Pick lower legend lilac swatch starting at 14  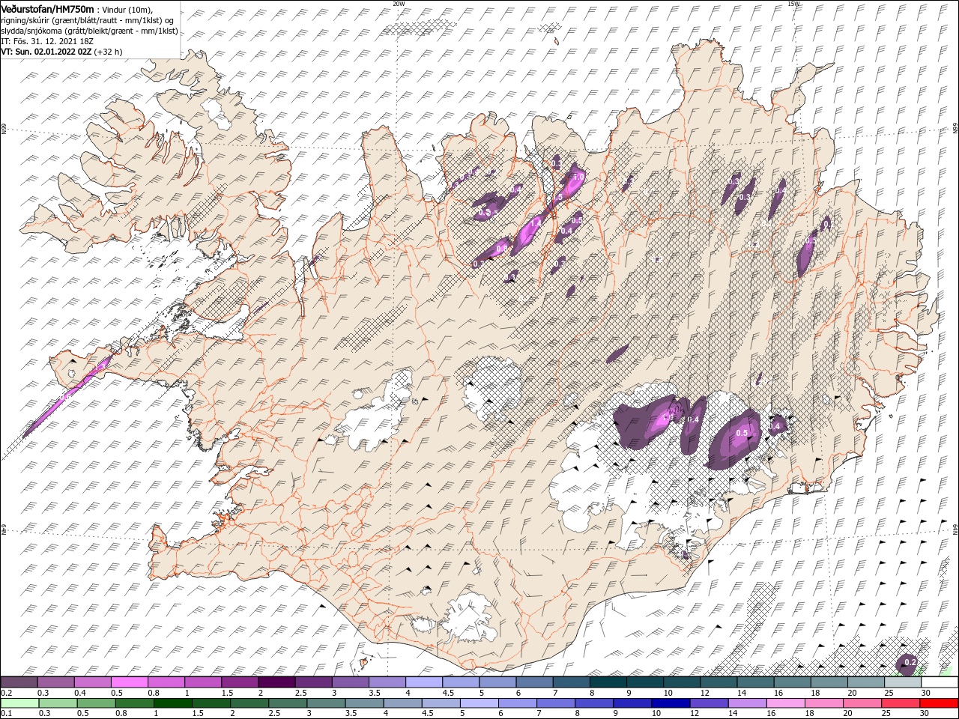[747, 703]
